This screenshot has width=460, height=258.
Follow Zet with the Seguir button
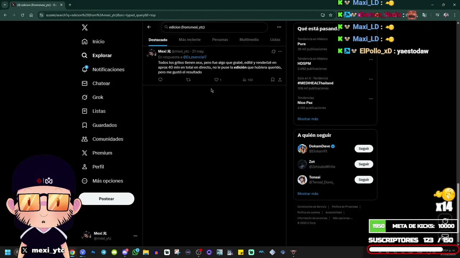pyautogui.click(x=364, y=164)
